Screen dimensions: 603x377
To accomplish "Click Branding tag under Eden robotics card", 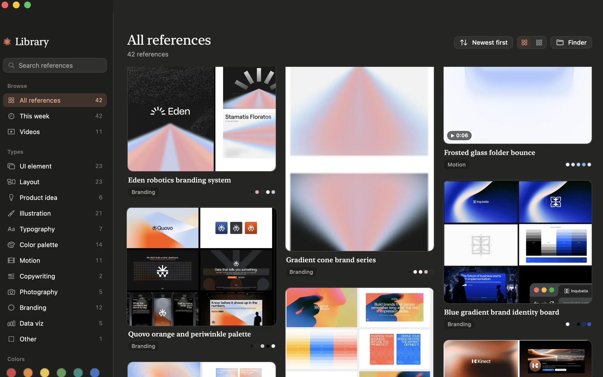I will coord(143,192).
